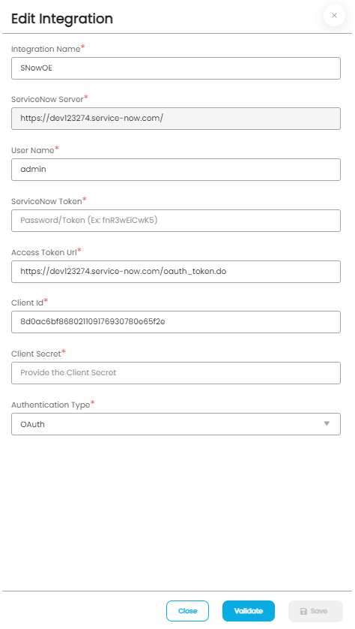Click the ServiceNow Server label
The image size is (355, 629).
(47, 99)
